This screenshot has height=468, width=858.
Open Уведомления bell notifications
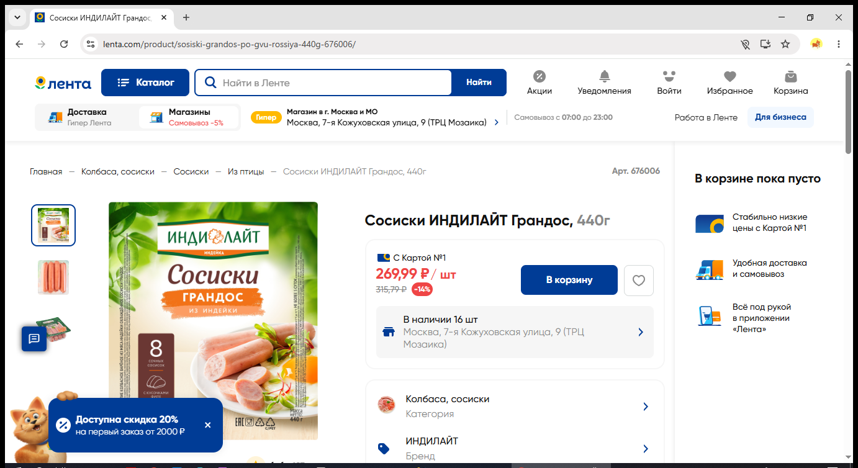coord(604,83)
